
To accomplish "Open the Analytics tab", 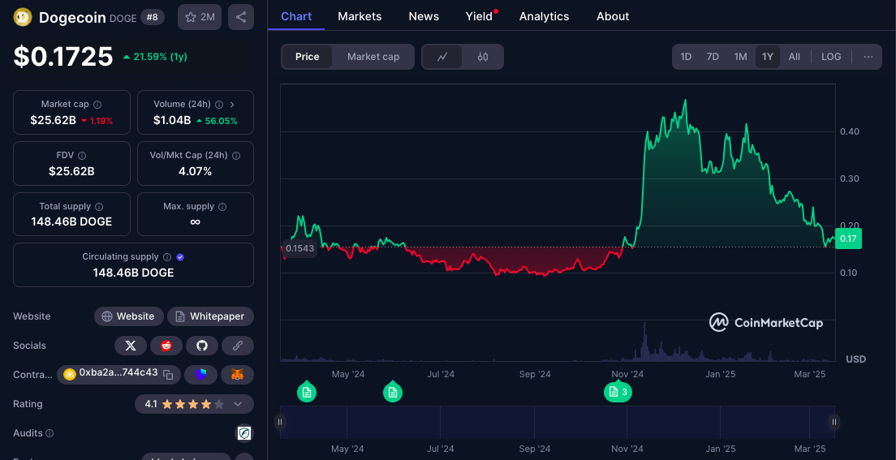I will pyautogui.click(x=544, y=16).
